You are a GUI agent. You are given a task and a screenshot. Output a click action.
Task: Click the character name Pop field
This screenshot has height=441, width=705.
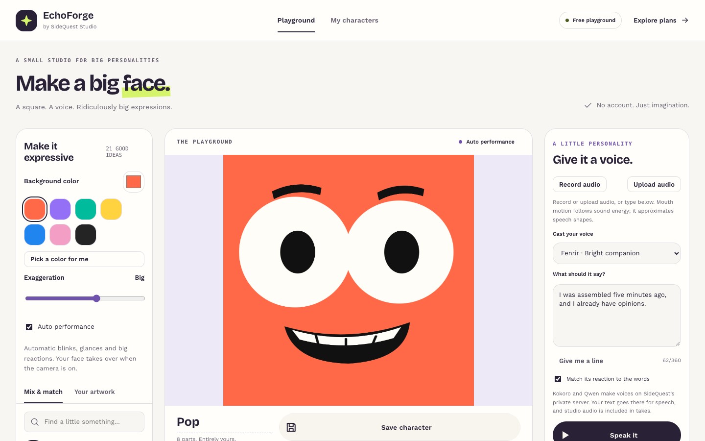pos(225,422)
